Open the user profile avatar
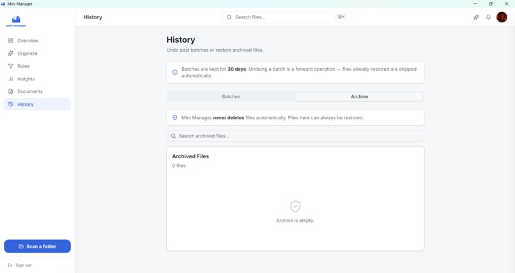The height and width of the screenshot is (273, 515). click(502, 17)
